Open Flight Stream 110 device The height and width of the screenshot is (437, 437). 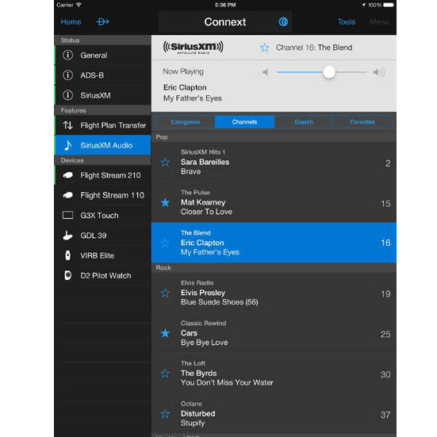click(x=103, y=195)
